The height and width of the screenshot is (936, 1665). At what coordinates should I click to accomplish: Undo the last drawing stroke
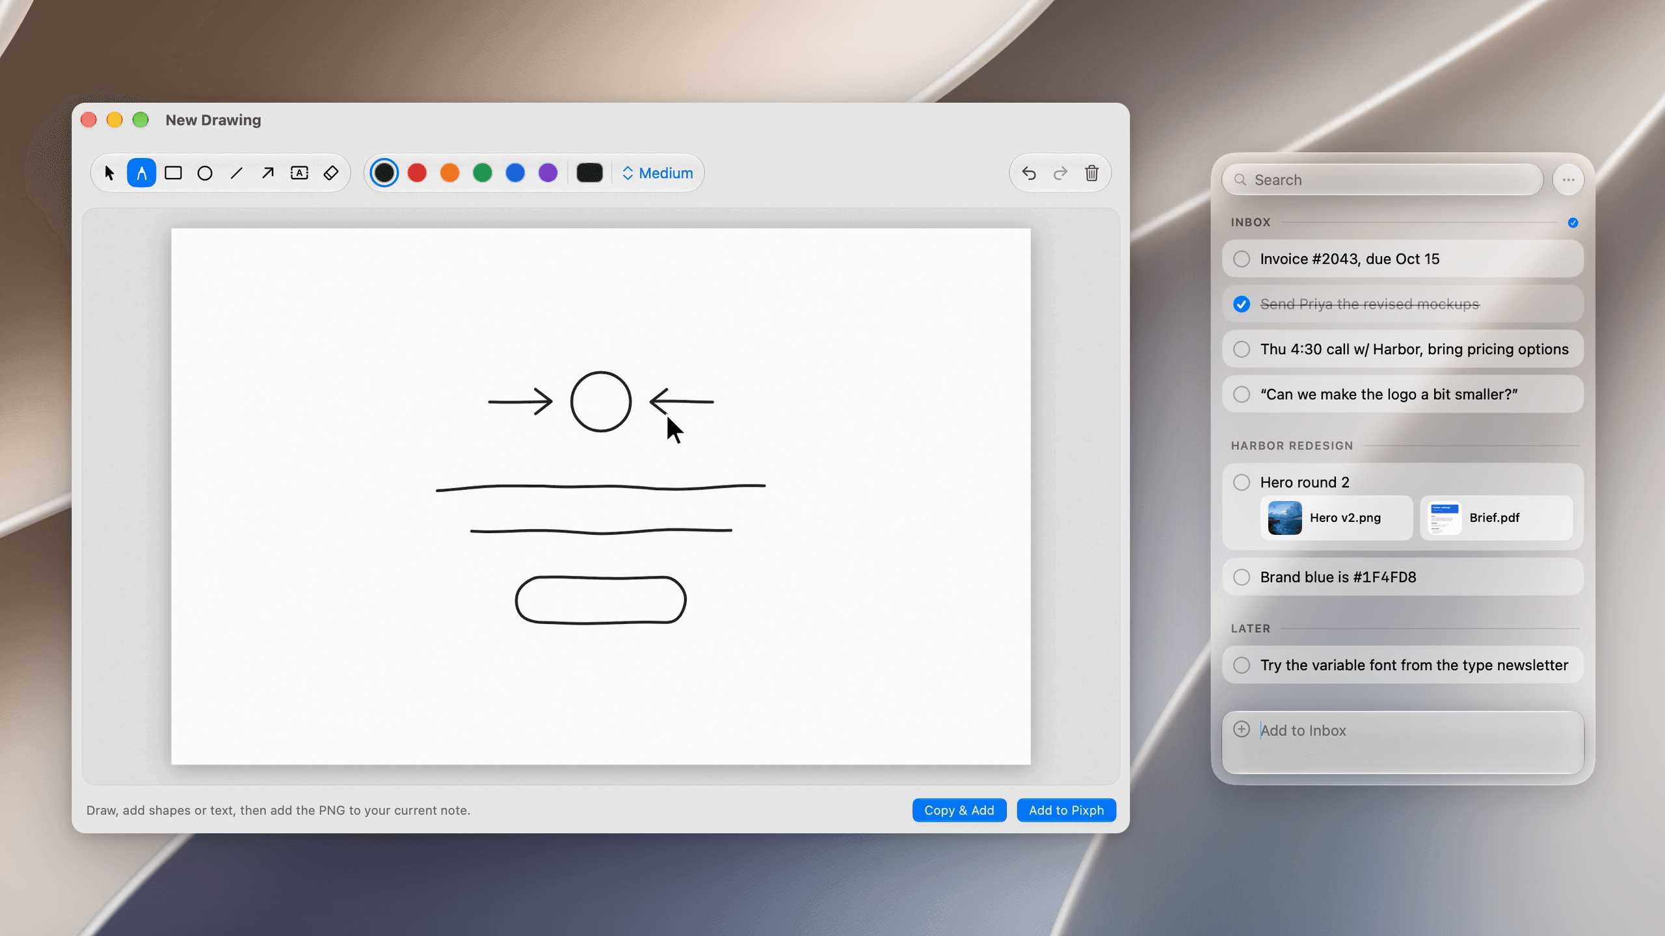(1029, 173)
